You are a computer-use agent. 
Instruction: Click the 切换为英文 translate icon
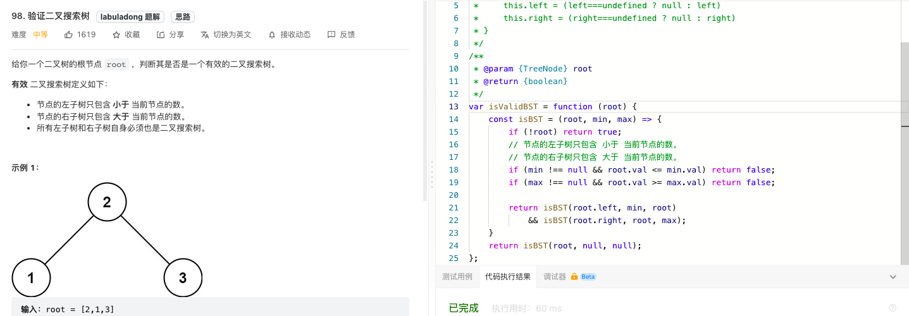pos(205,35)
